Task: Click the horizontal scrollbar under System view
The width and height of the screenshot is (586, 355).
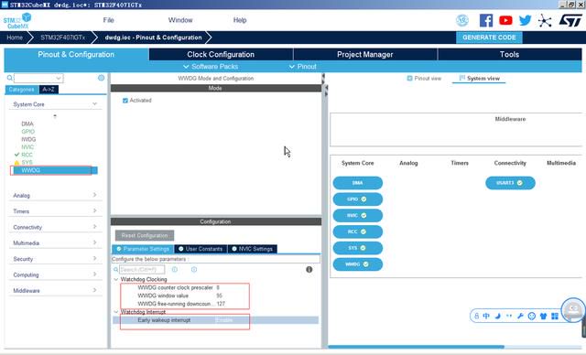Action: [x=416, y=347]
